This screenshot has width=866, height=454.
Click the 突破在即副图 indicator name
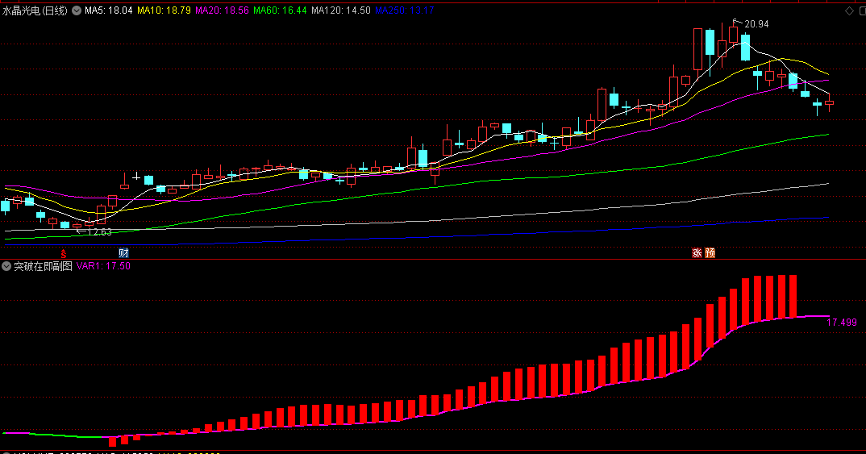click(x=43, y=266)
